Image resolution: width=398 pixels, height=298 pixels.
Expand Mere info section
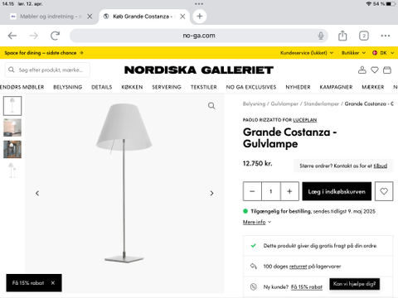(257, 222)
